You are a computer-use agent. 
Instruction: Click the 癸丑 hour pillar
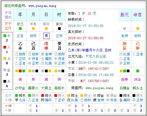59,46
